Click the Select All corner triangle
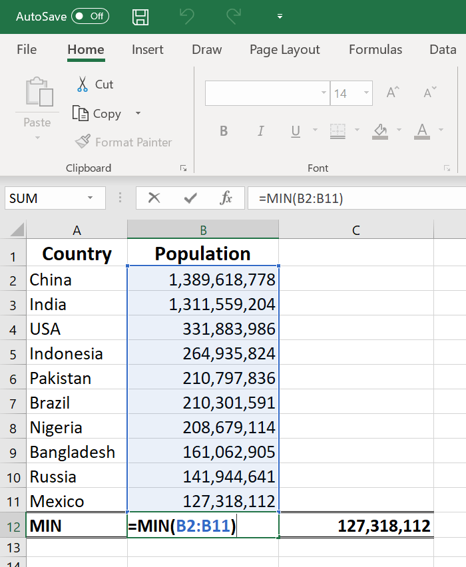 17,230
